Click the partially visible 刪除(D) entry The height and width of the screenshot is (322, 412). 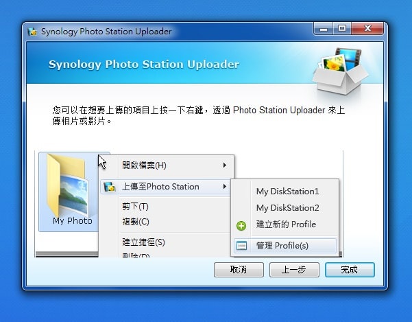click(x=135, y=255)
